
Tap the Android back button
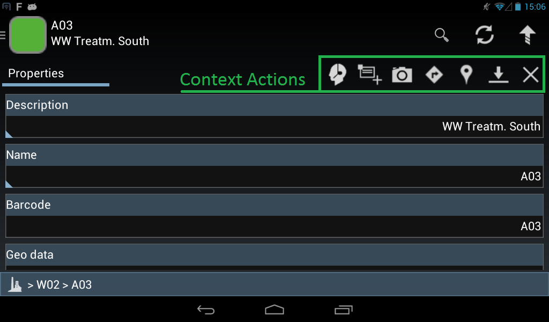pyautogui.click(x=205, y=310)
